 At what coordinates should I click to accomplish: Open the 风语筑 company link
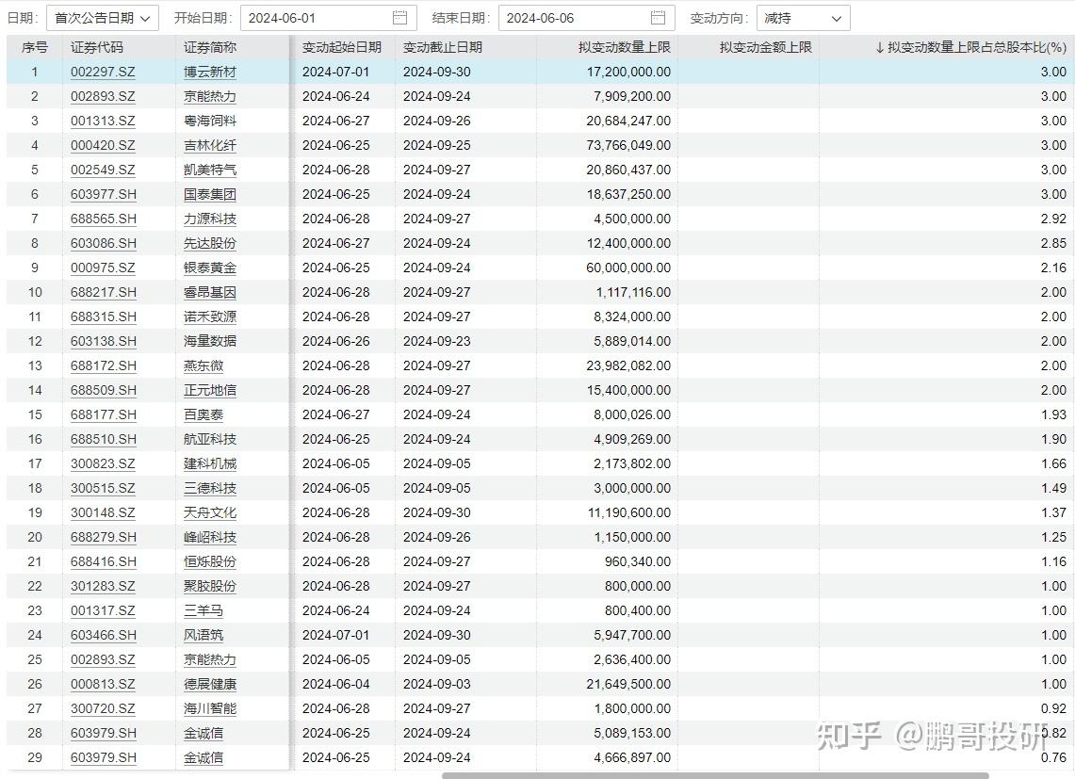(x=204, y=635)
